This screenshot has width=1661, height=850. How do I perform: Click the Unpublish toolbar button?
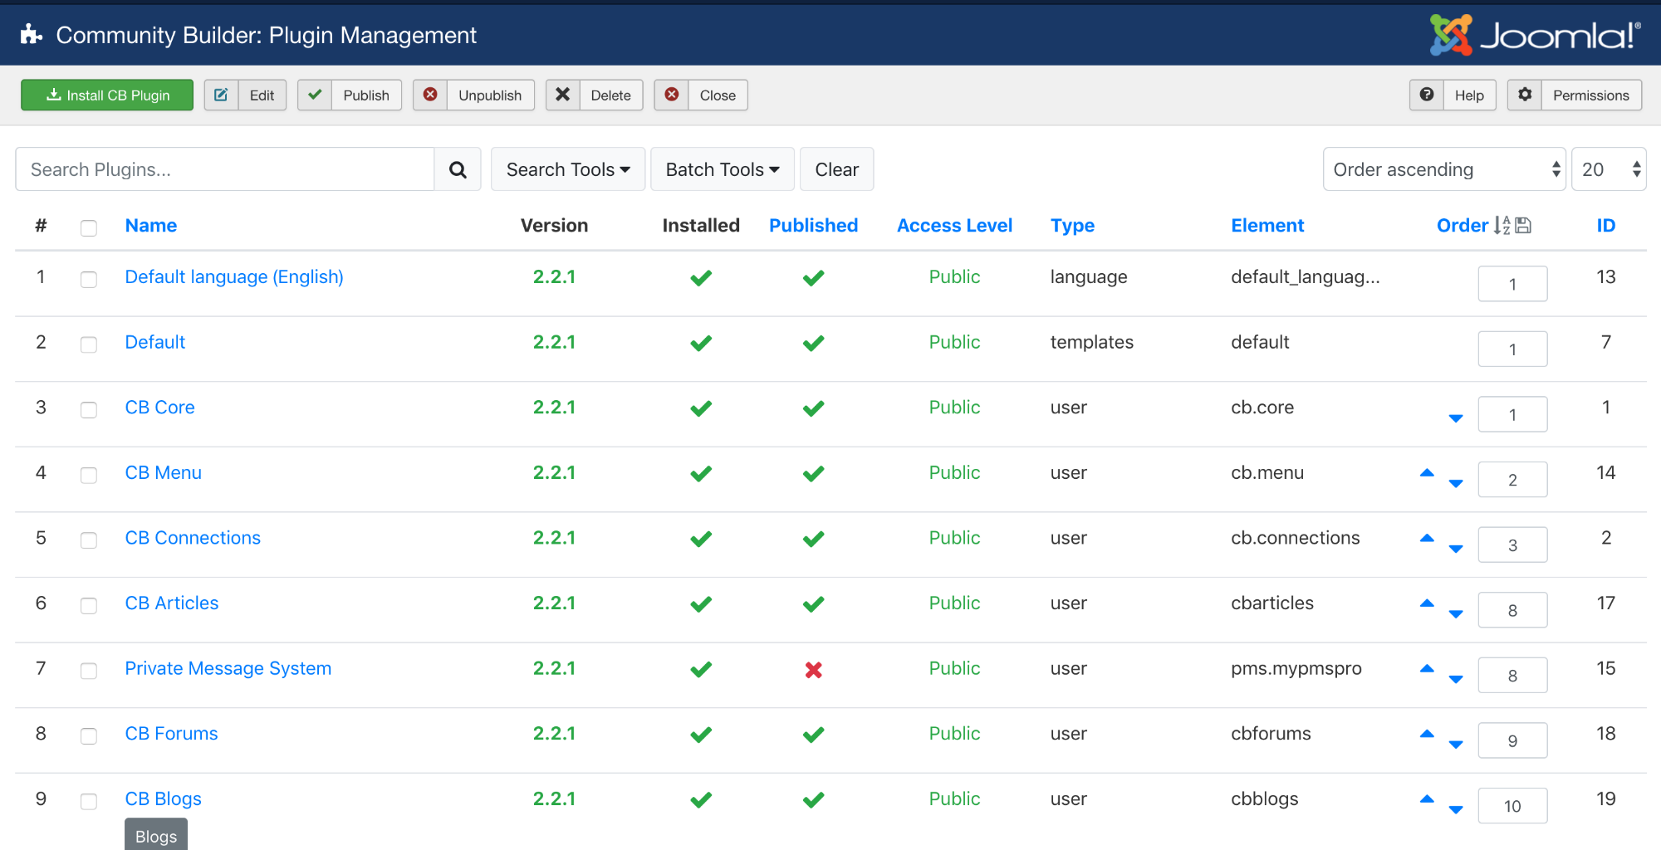coord(473,95)
